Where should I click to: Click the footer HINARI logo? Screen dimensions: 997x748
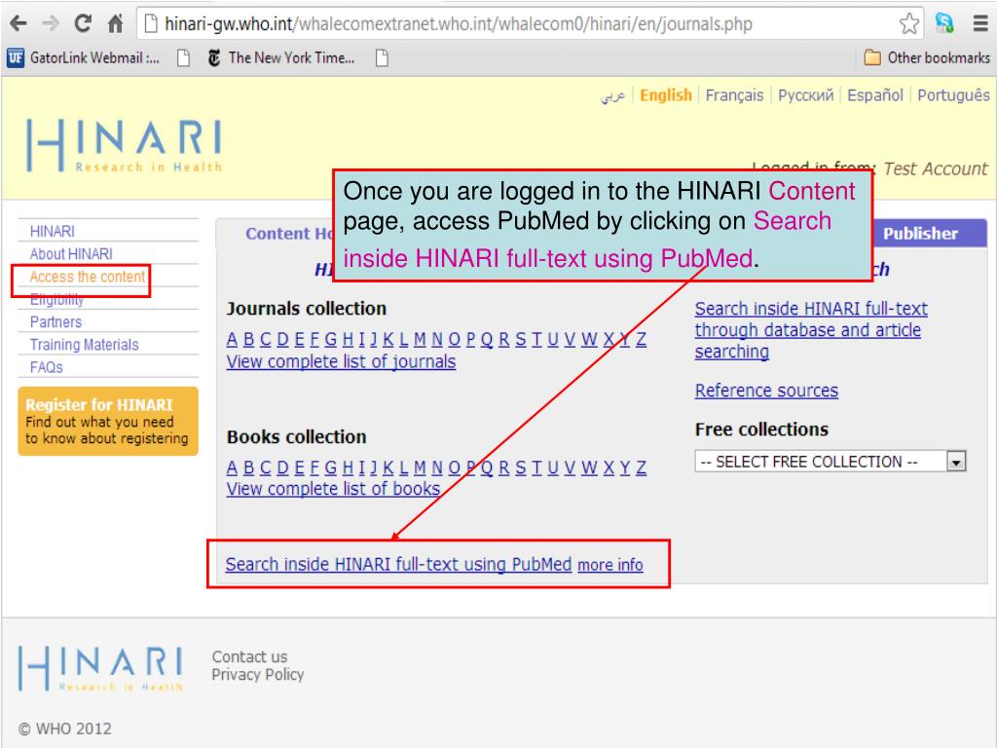pyautogui.click(x=100, y=668)
